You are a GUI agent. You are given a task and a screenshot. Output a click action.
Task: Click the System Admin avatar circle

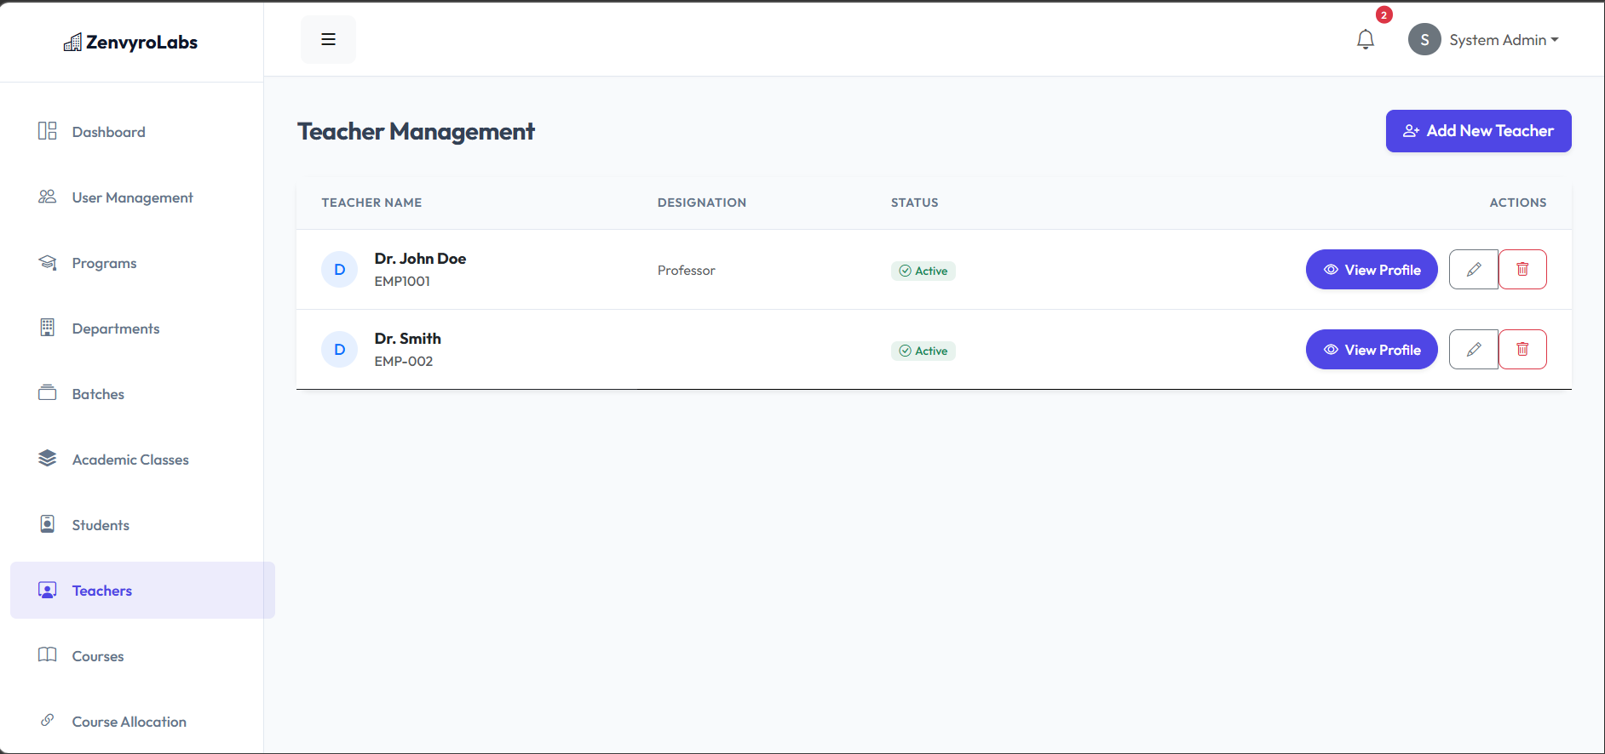[x=1424, y=40]
